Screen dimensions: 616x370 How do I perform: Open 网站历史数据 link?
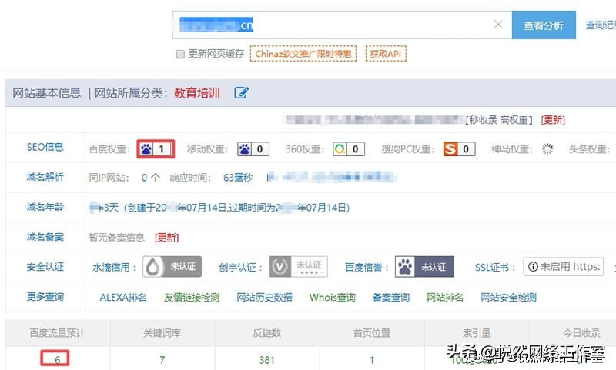[x=264, y=298]
